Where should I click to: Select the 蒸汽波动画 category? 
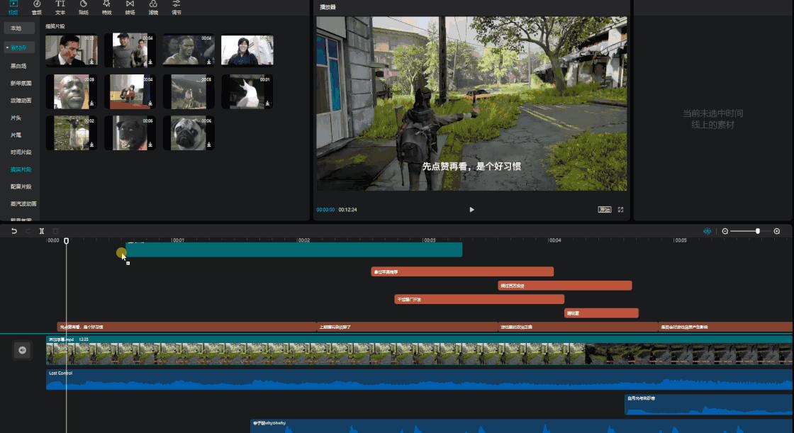point(23,203)
